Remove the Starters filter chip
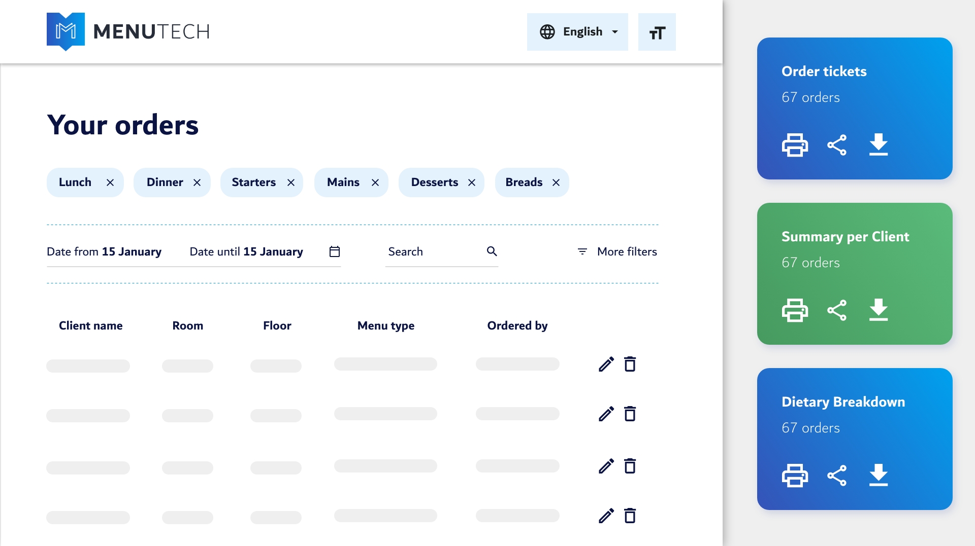Viewport: 975px width, 546px height. point(291,183)
